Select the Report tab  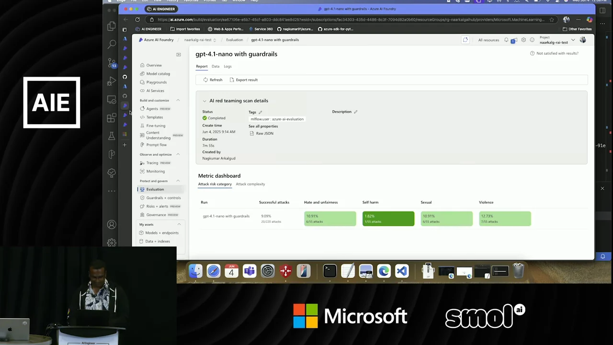coord(202,66)
